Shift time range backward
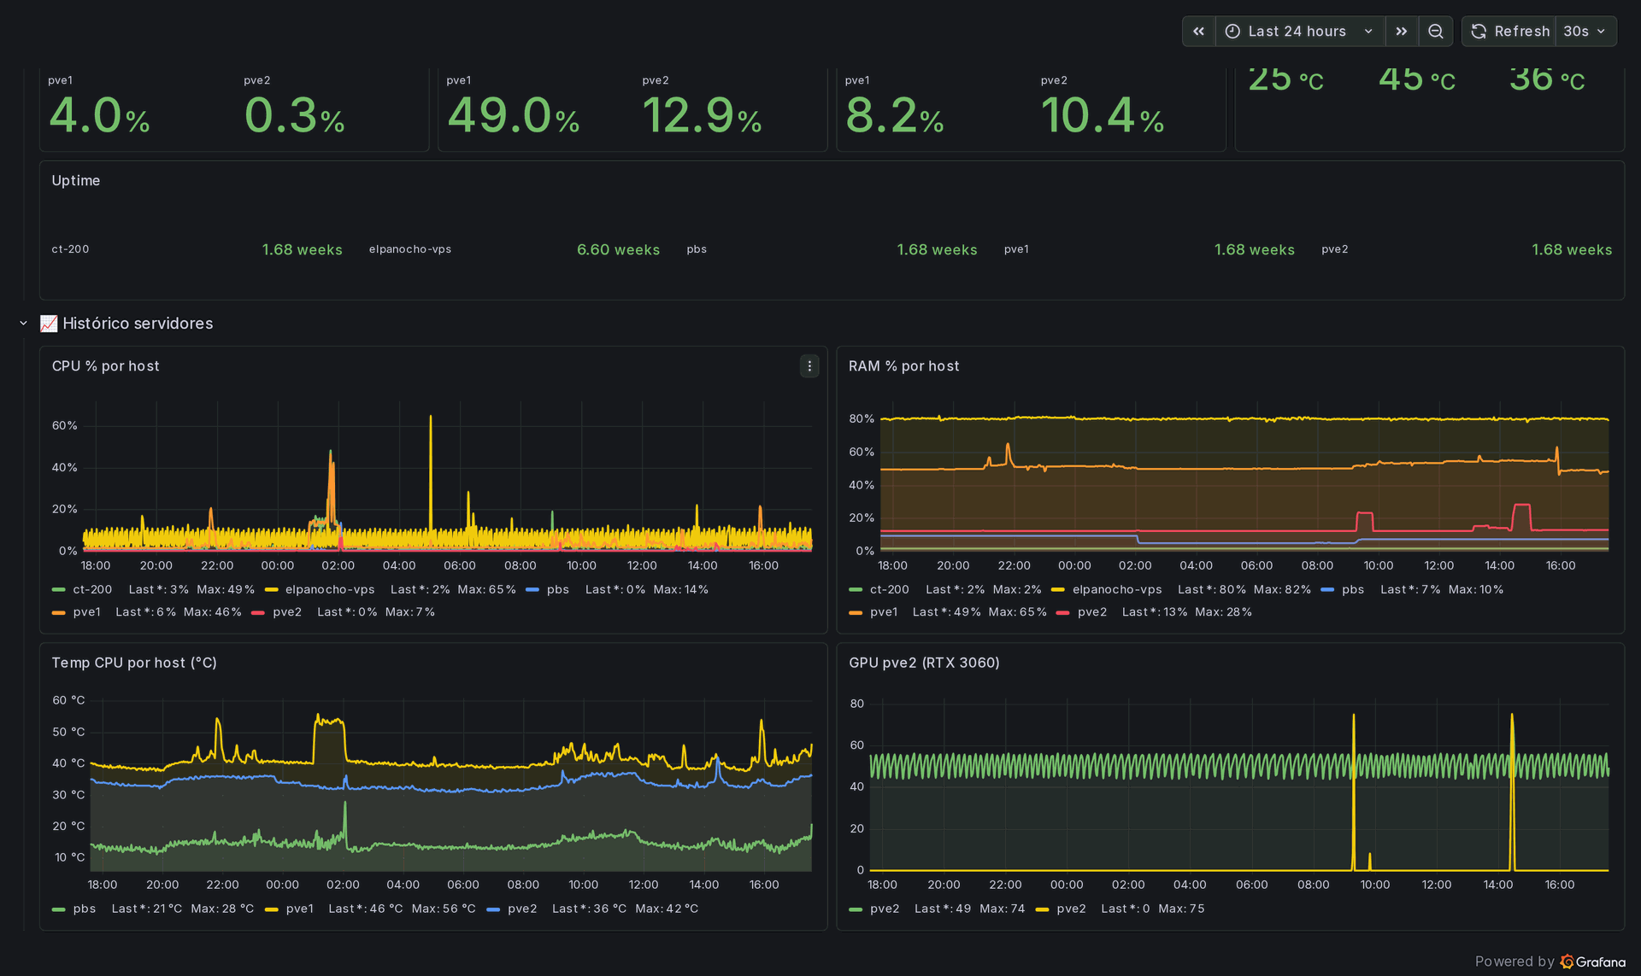1641x976 pixels. click(x=1198, y=32)
